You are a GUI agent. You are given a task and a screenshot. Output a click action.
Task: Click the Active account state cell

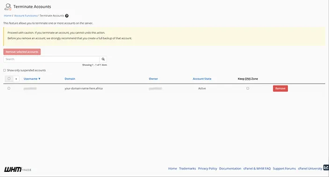(202, 89)
